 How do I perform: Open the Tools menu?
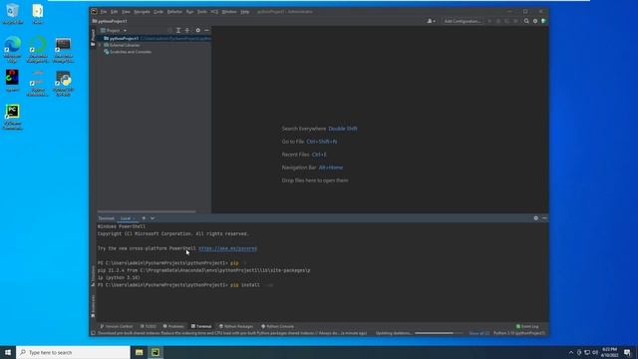tap(202, 12)
